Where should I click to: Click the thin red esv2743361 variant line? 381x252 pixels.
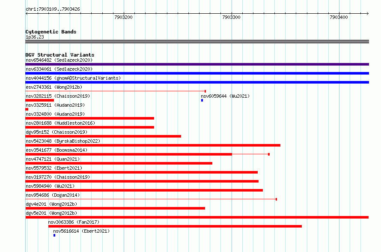pyautogui.click(x=116, y=91)
